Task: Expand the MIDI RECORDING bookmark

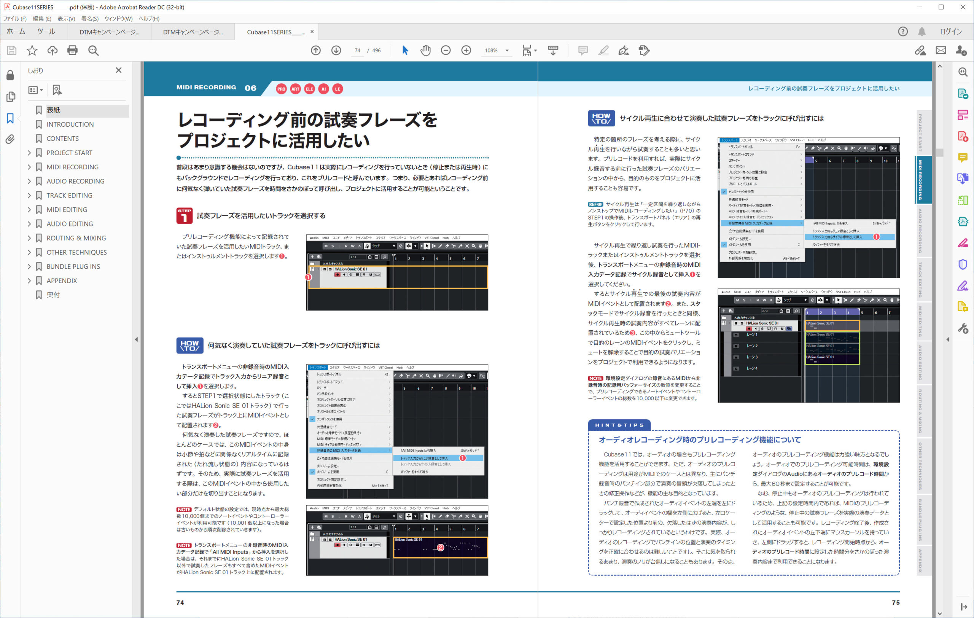Action: 29,167
